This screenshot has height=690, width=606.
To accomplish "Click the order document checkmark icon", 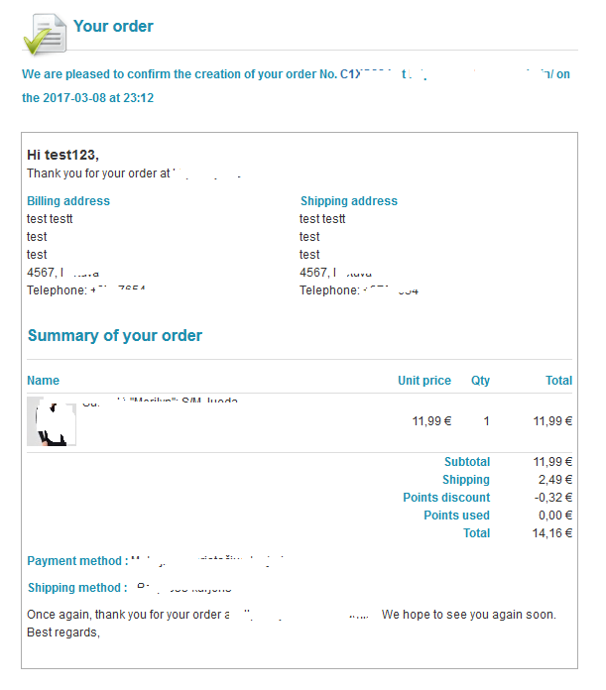I will pos(45,35).
